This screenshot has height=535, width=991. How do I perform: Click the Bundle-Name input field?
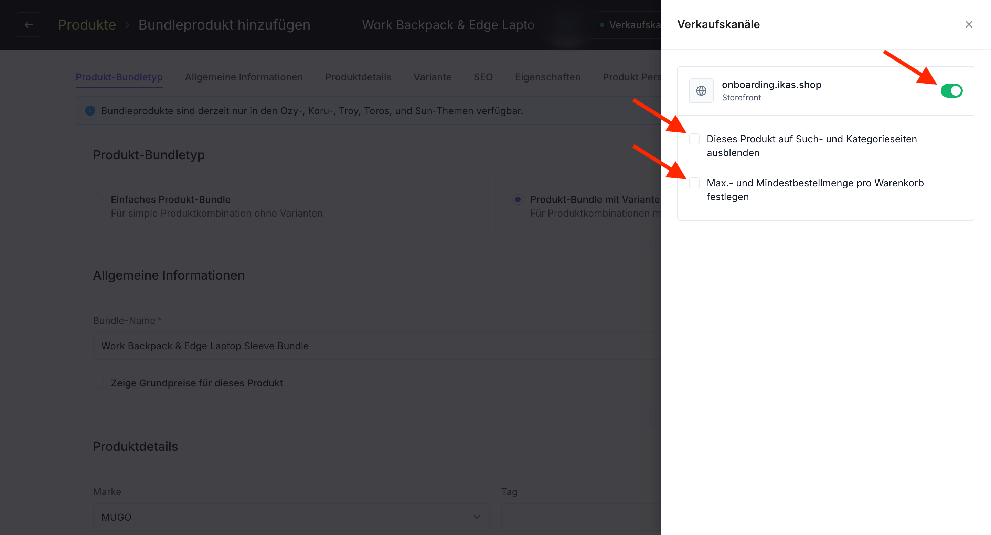(x=377, y=346)
